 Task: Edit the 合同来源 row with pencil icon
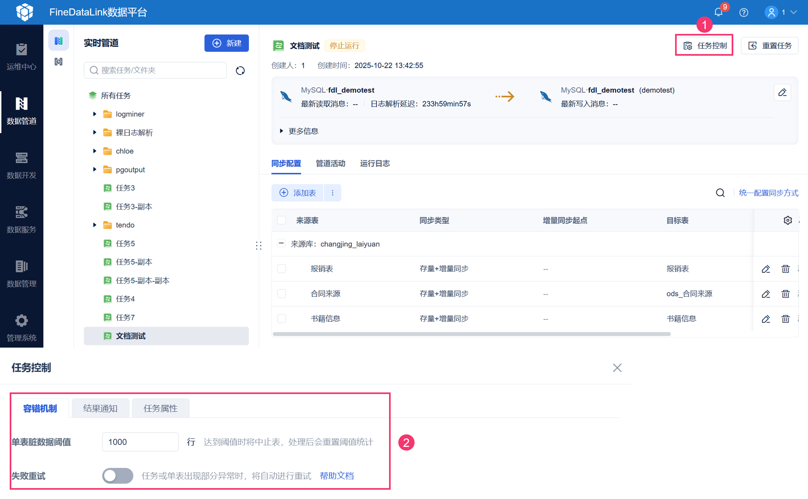pyautogui.click(x=766, y=294)
